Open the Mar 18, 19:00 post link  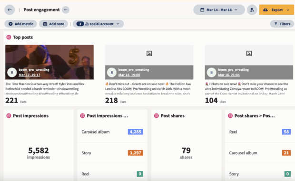point(129,75)
